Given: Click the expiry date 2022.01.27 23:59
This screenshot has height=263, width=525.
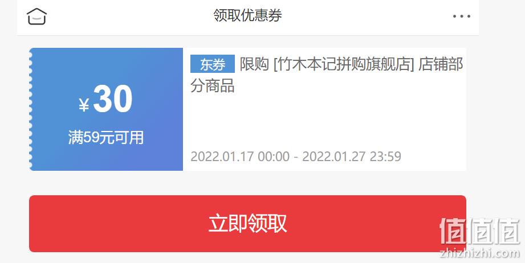Looking at the screenshot, I should pos(352,157).
